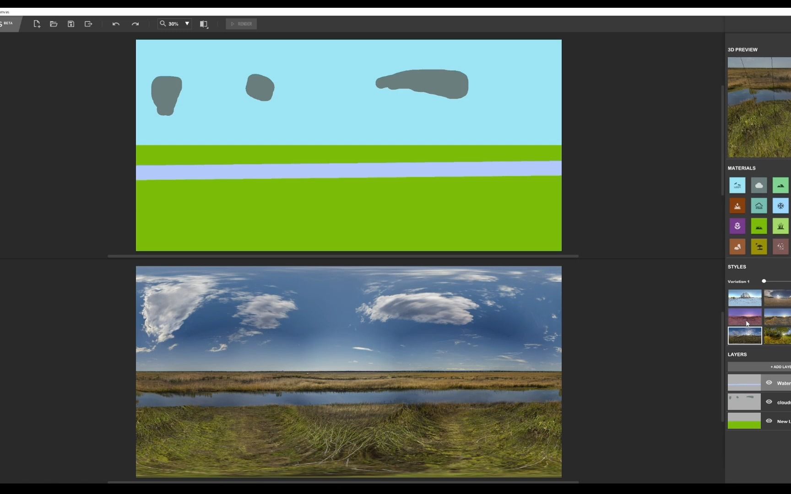Toggle visibility of the New Layer

coord(769,421)
